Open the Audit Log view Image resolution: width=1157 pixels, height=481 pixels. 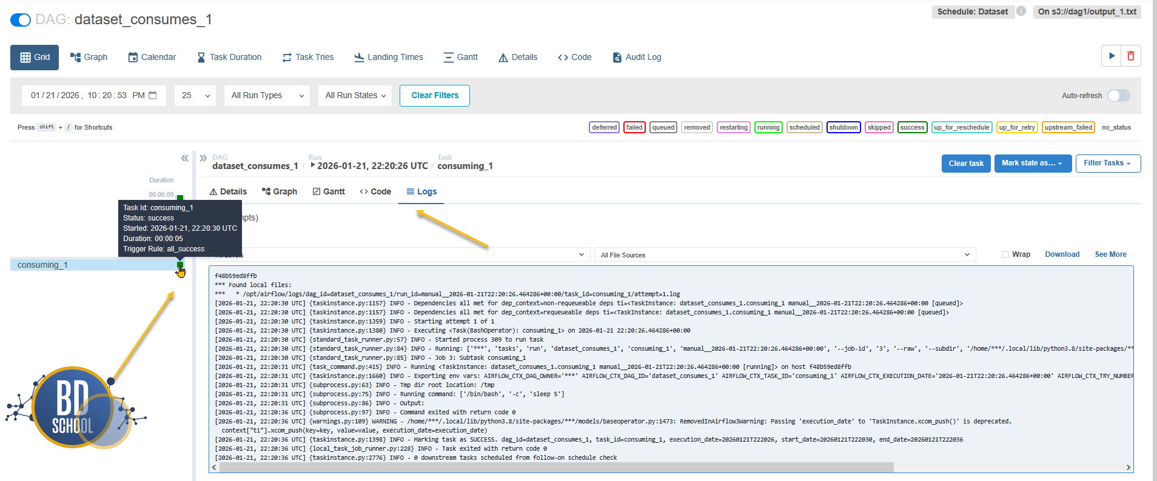pyautogui.click(x=637, y=57)
